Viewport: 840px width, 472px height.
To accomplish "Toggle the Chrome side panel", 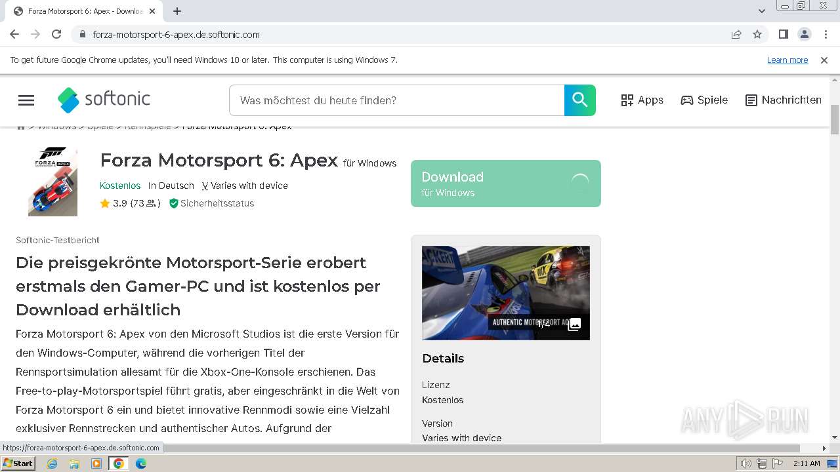I will pos(783,35).
